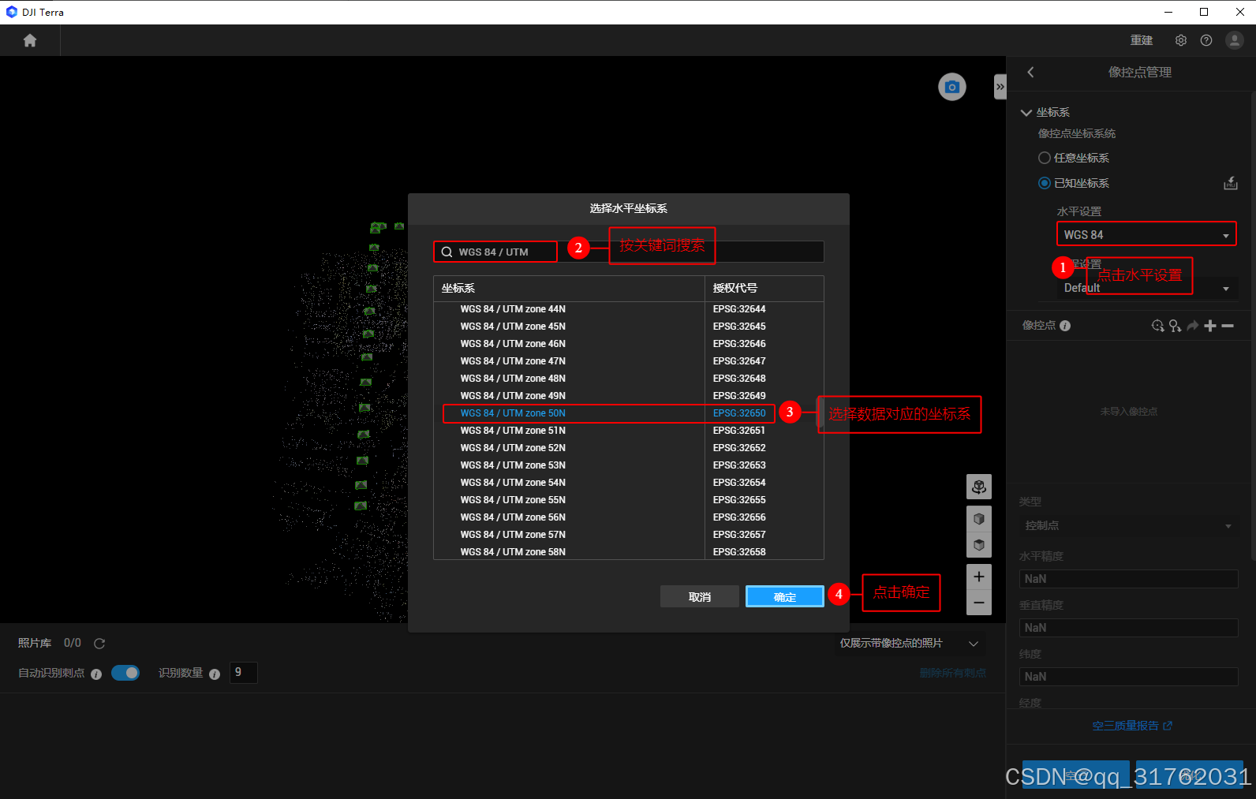Click the import PRJ icon beside 已知坐标系
Screen dimensions: 1256x799
pyautogui.click(x=1231, y=183)
